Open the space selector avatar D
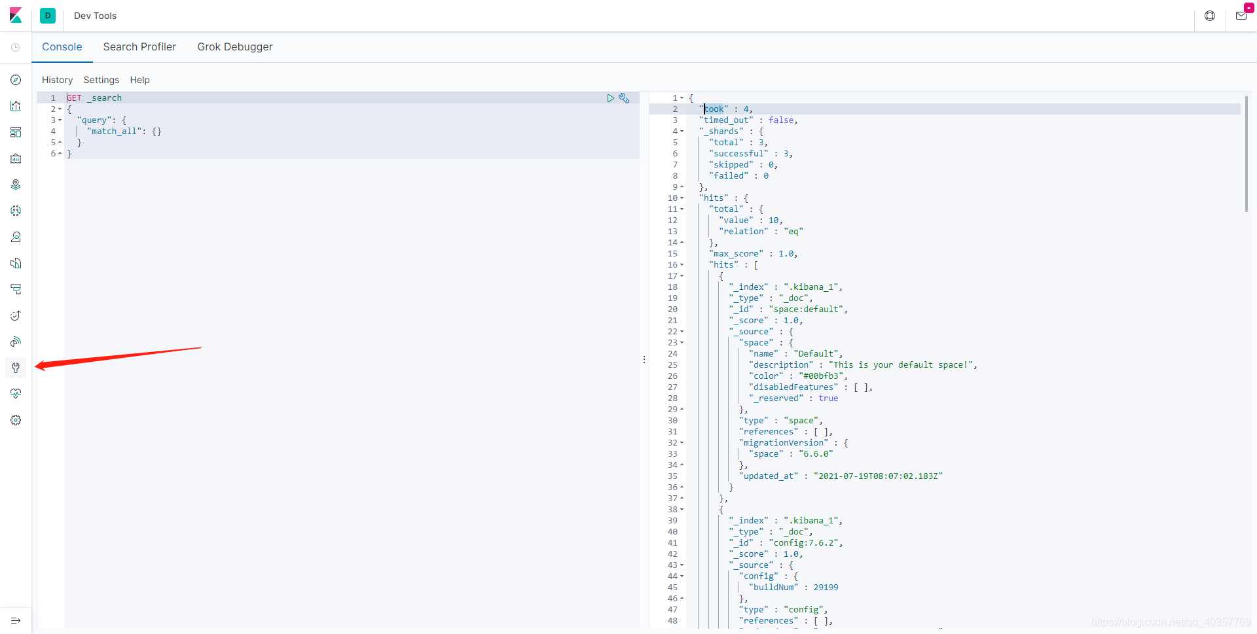Screen dimensions: 1257x634 48,16
